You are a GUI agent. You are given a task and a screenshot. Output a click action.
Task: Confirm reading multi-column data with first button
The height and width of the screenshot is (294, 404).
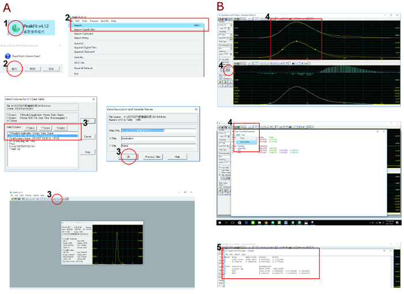(x=13, y=68)
